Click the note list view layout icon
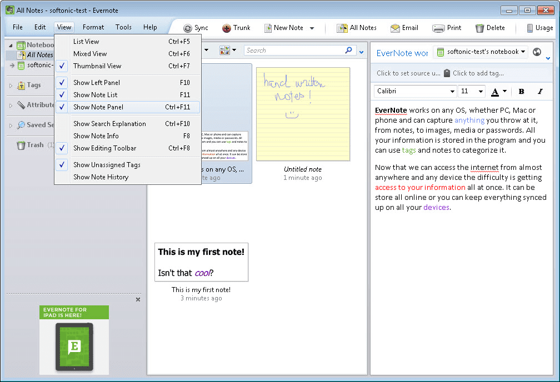 click(224, 51)
